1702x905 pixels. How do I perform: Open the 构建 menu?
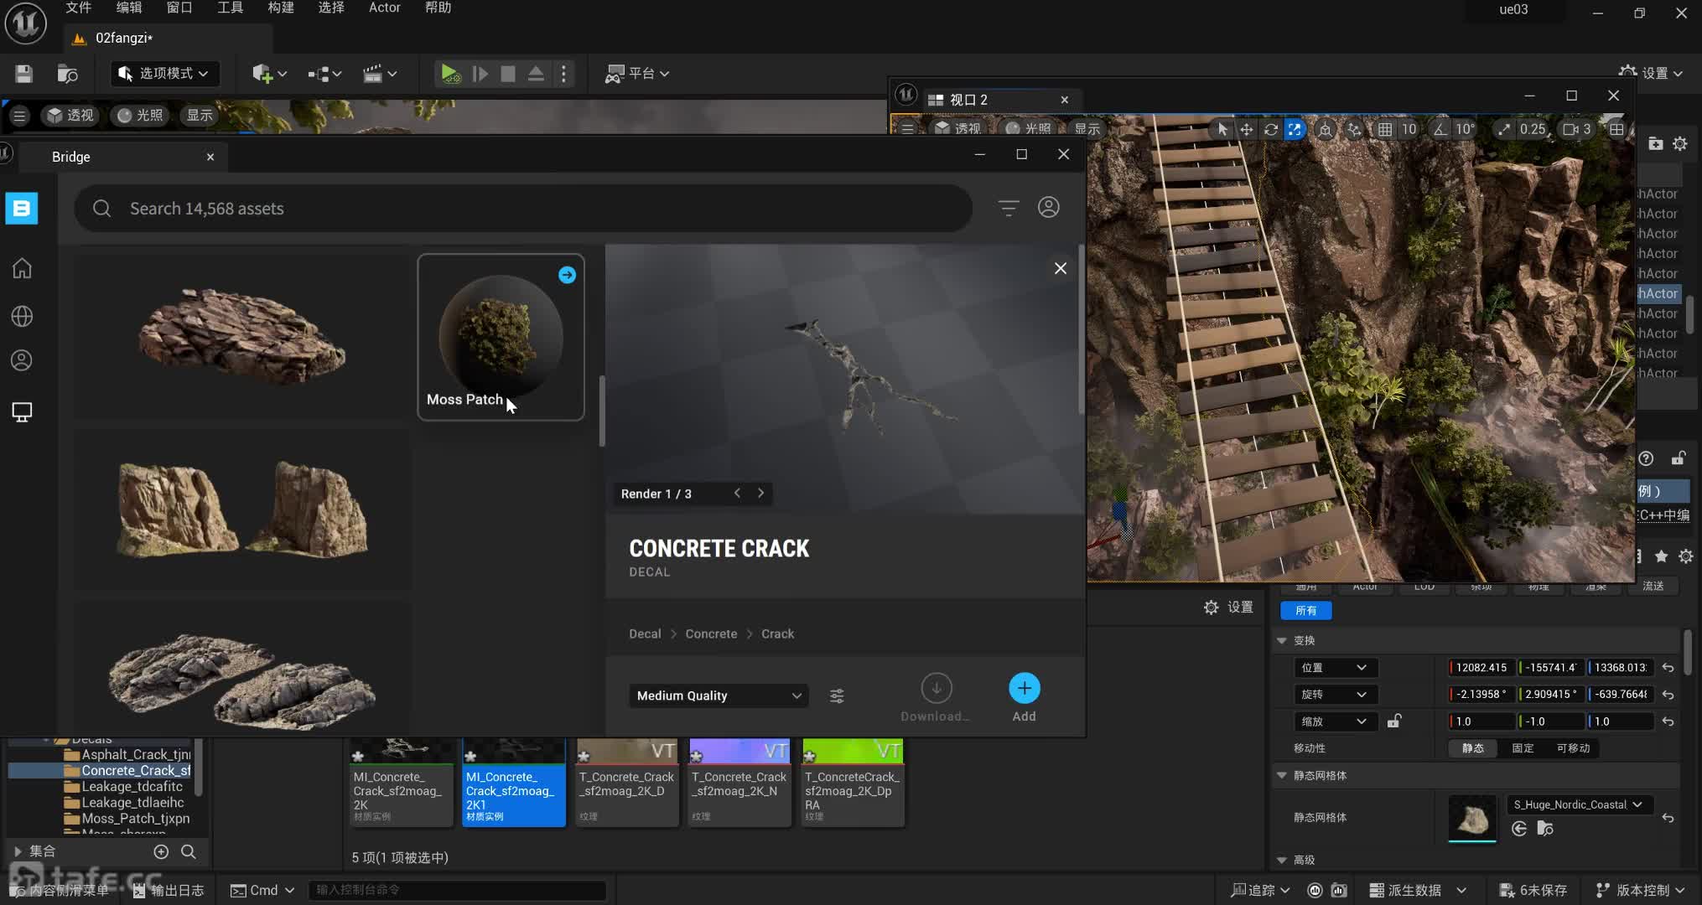click(281, 8)
